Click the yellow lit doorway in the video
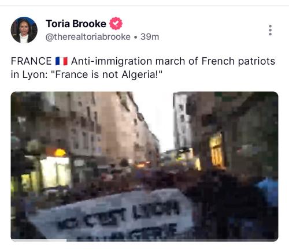 click(x=217, y=150)
